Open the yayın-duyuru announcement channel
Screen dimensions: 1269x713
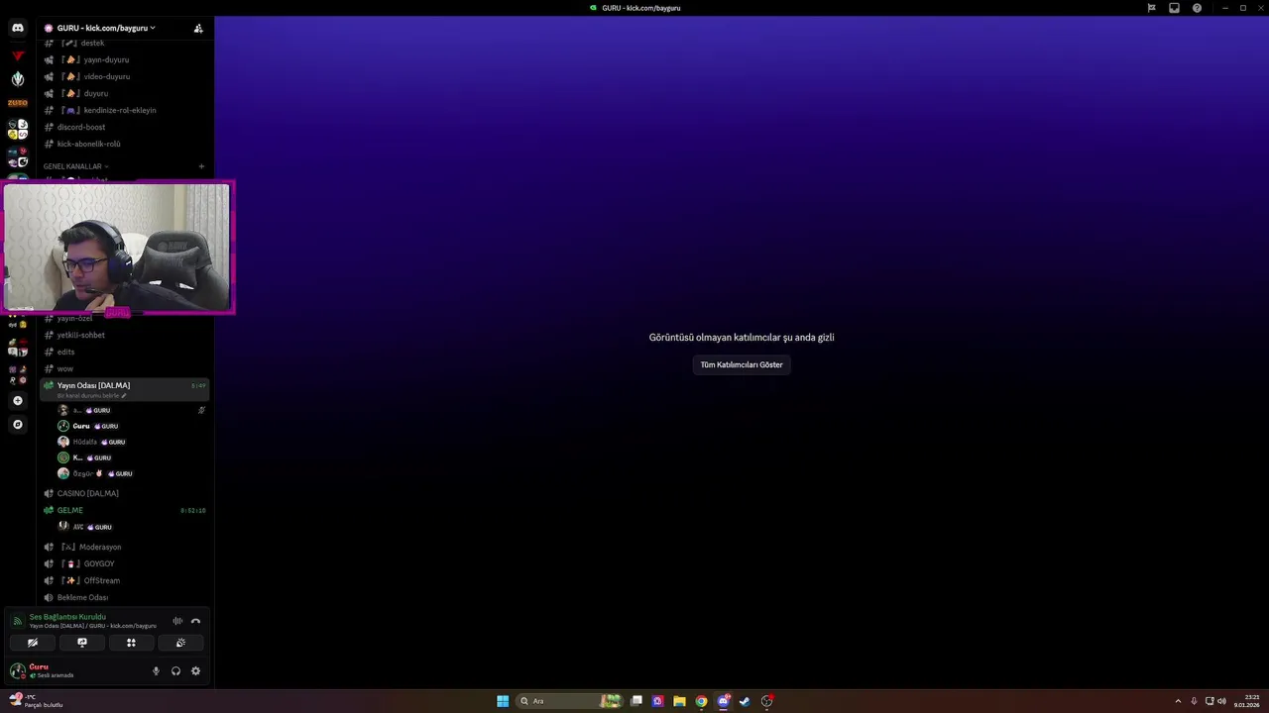click(x=124, y=59)
